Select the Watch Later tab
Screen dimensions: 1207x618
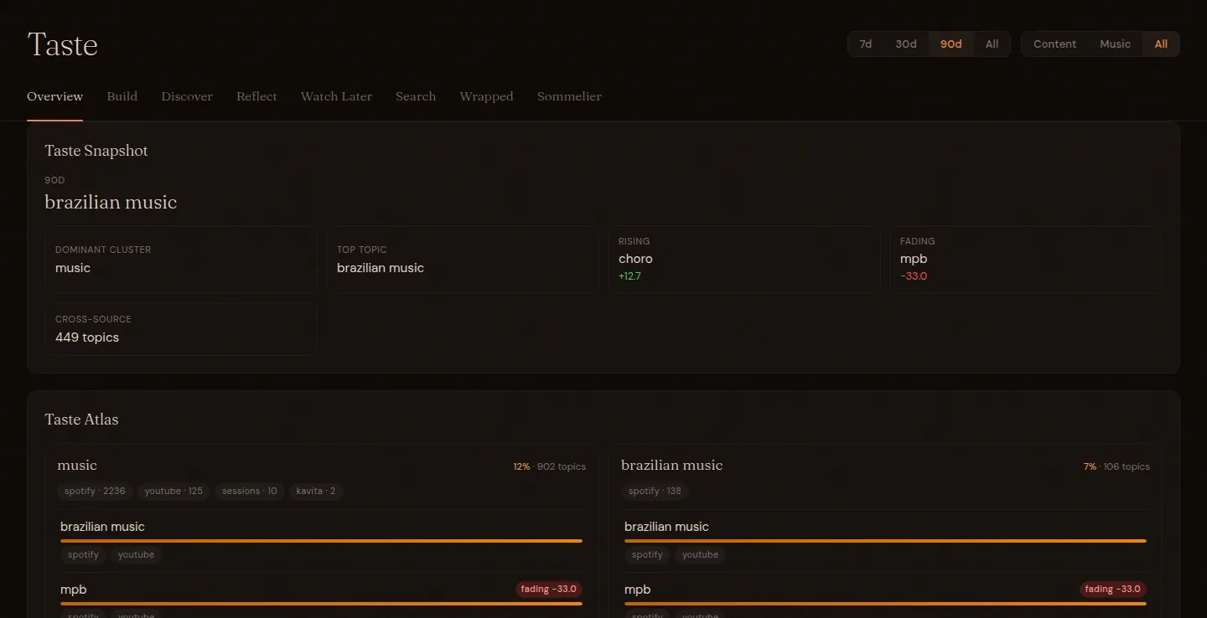[x=336, y=96]
